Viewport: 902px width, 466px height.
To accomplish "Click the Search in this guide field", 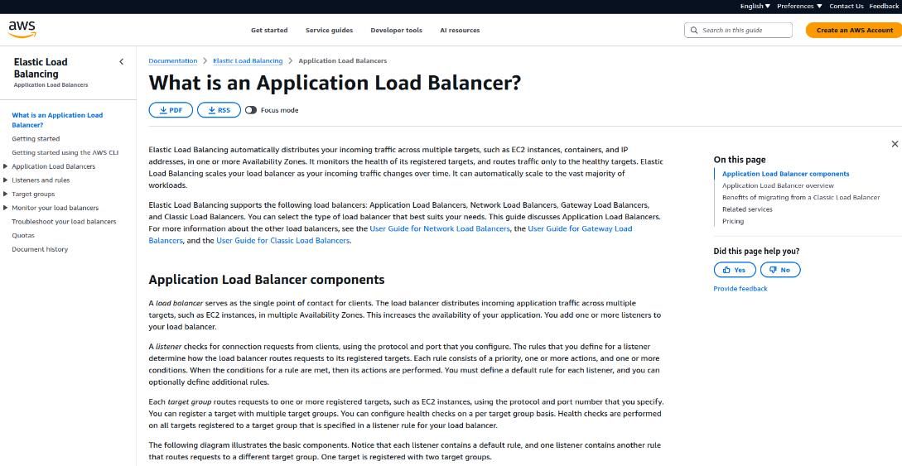I will tap(738, 31).
